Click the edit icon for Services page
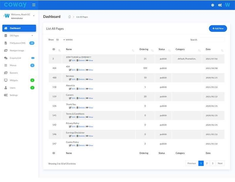Screen dimensions: 235x182 70,79
